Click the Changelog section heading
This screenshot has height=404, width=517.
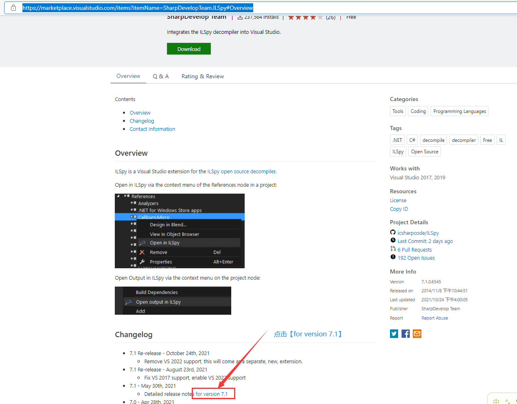pyautogui.click(x=134, y=335)
